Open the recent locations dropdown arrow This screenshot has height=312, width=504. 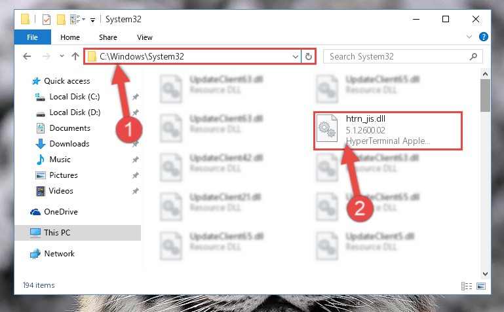pos(62,56)
